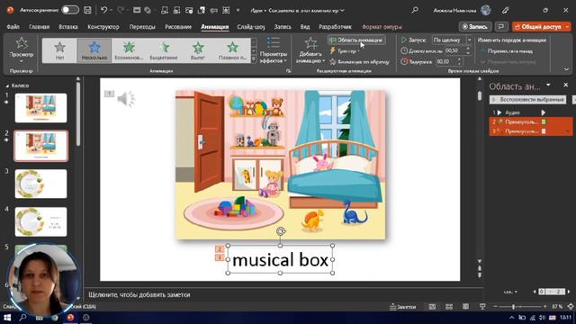This screenshot has width=576, height=324.
Task: Switch to the Слайд-шоу tab
Action: (x=251, y=27)
